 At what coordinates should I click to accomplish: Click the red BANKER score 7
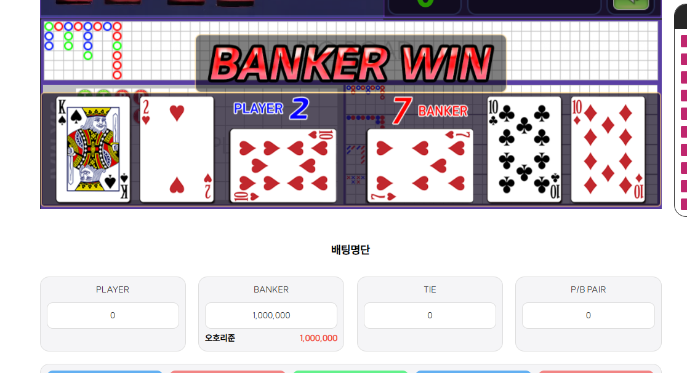click(402, 110)
